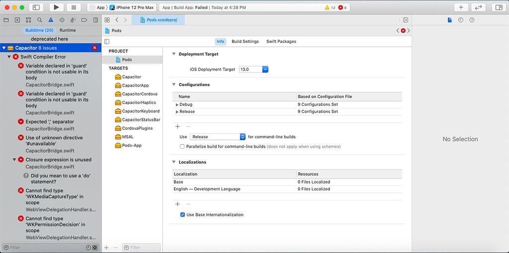Show the Test navigator diamond icon

coord(62,20)
